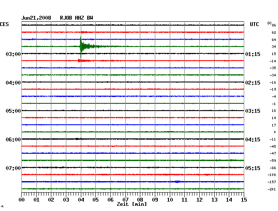Screen dimensions: 278x211
Task: Pick the DC value -35
Action: [x=273, y=68]
